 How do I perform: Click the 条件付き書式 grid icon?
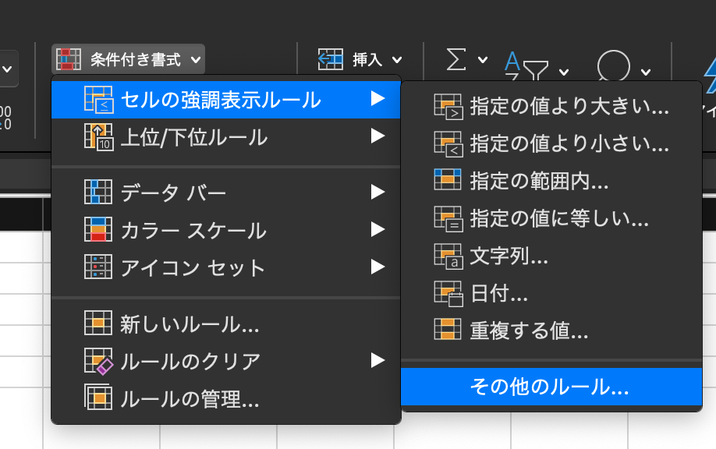pos(68,59)
